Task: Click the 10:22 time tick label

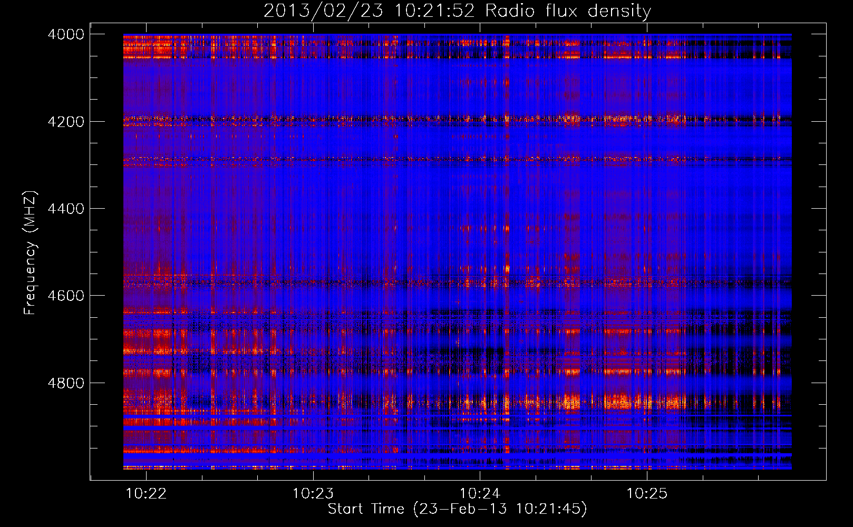Action: 147,494
